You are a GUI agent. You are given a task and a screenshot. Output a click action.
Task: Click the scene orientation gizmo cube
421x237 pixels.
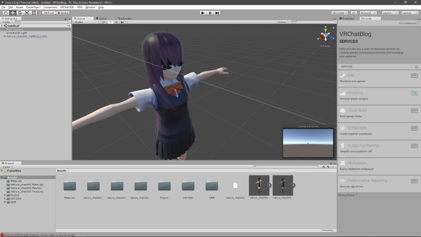click(326, 35)
